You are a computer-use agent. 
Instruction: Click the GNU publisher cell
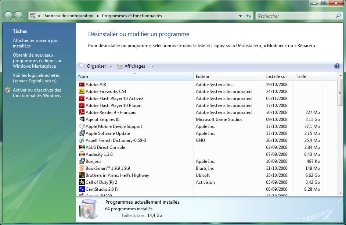(x=200, y=140)
